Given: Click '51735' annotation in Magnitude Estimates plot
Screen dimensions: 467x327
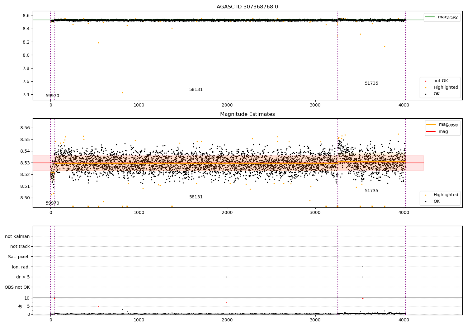Looking at the screenshot, I should (371, 191).
